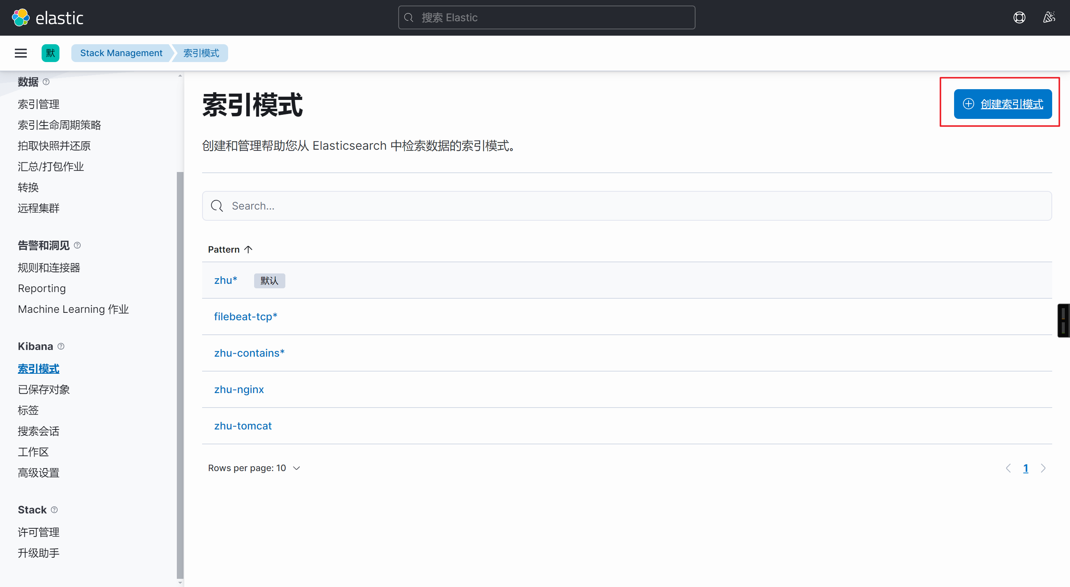
Task: Click the sidebar vertical scrollbar
Action: tap(180, 375)
